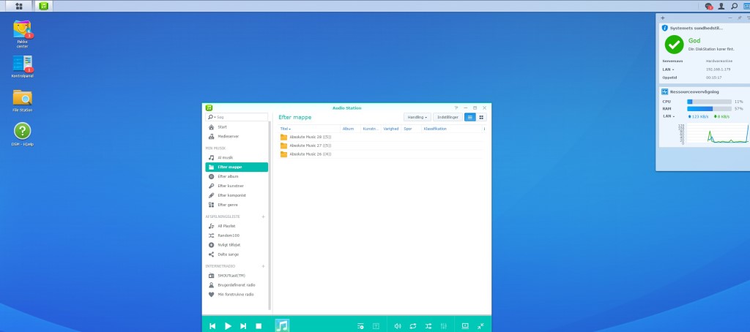
Task: Open Pakkecenter desktop icon
Action: coord(23,34)
